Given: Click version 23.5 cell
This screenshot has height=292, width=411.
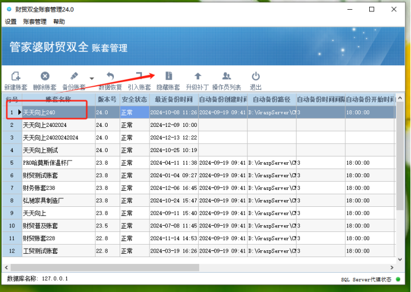Looking at the screenshot, I should [x=108, y=226].
